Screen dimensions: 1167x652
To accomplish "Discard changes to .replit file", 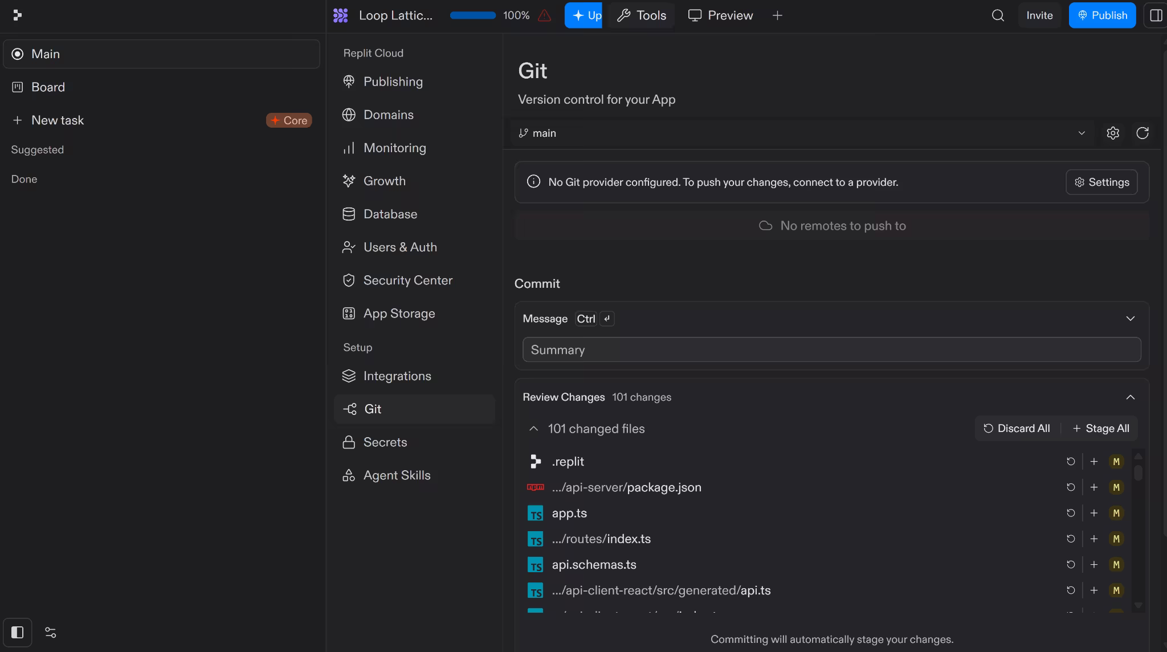I will pos(1071,462).
